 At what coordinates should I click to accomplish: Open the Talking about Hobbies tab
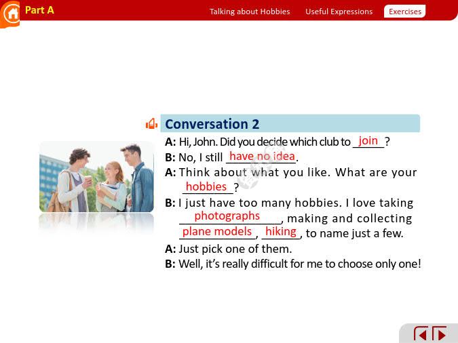pyautogui.click(x=249, y=12)
